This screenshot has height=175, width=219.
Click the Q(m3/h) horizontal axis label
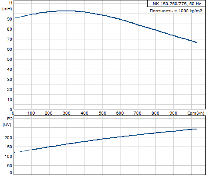[196, 113]
